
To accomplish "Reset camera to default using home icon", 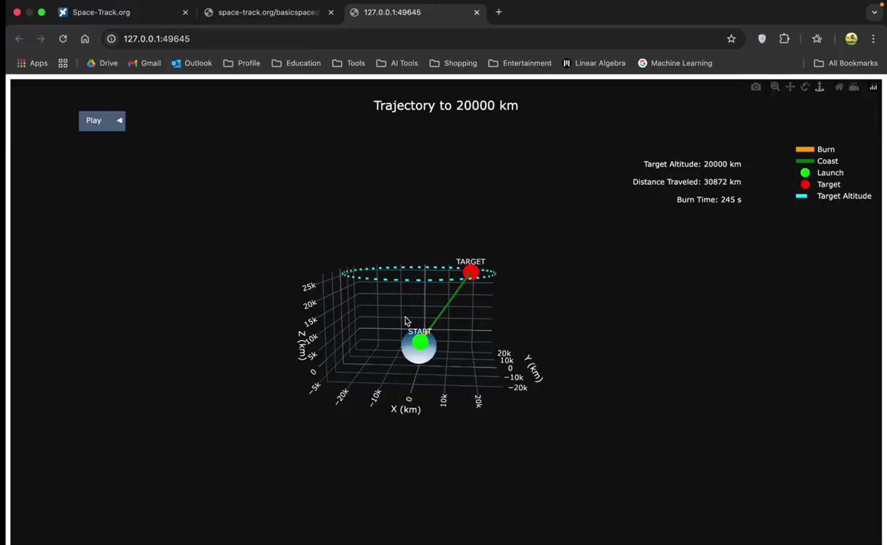I will [x=839, y=87].
